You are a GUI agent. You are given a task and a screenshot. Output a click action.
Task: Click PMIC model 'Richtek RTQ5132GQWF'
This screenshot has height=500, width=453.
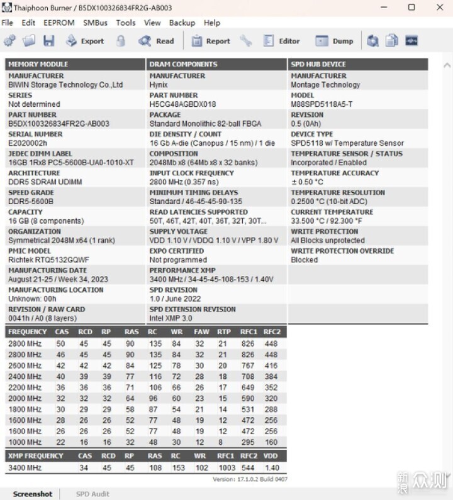point(48,260)
